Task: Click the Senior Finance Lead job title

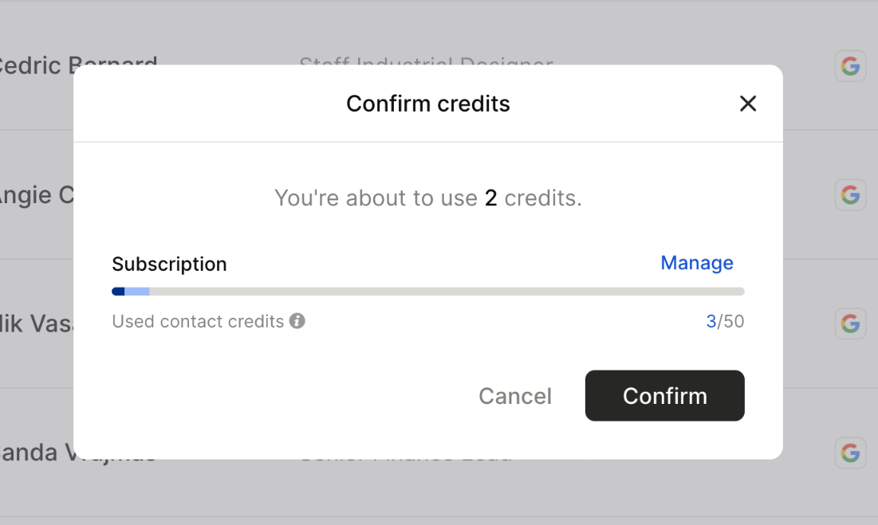Action: pyautogui.click(x=405, y=453)
